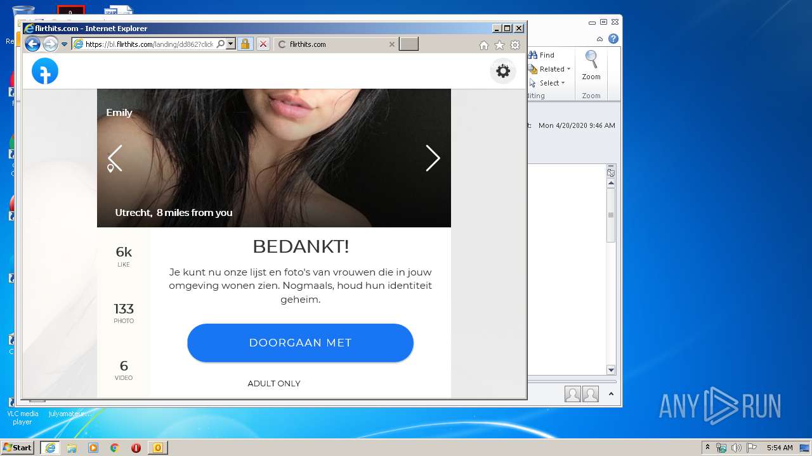Viewport: 812px width, 456px height.
Task: Expand the Outlook People pane arrow
Action: (x=611, y=394)
